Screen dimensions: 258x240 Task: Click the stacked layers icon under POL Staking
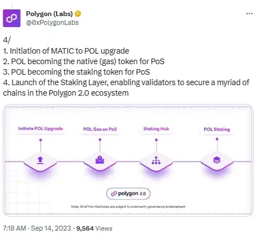pyautogui.click(x=217, y=160)
